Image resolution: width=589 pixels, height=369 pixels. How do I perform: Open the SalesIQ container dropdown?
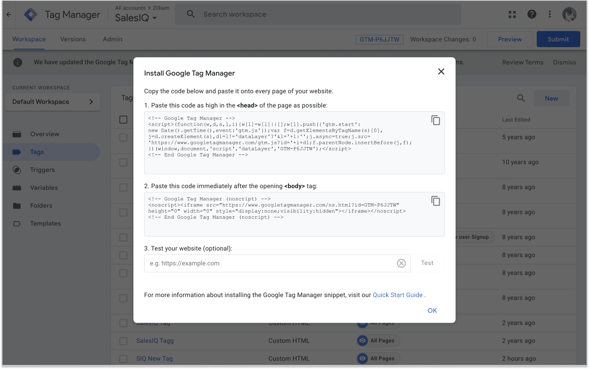click(x=136, y=18)
